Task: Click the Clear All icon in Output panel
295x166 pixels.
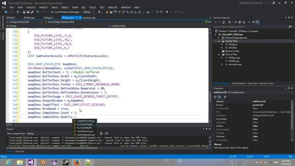Action: (x=101, y=133)
